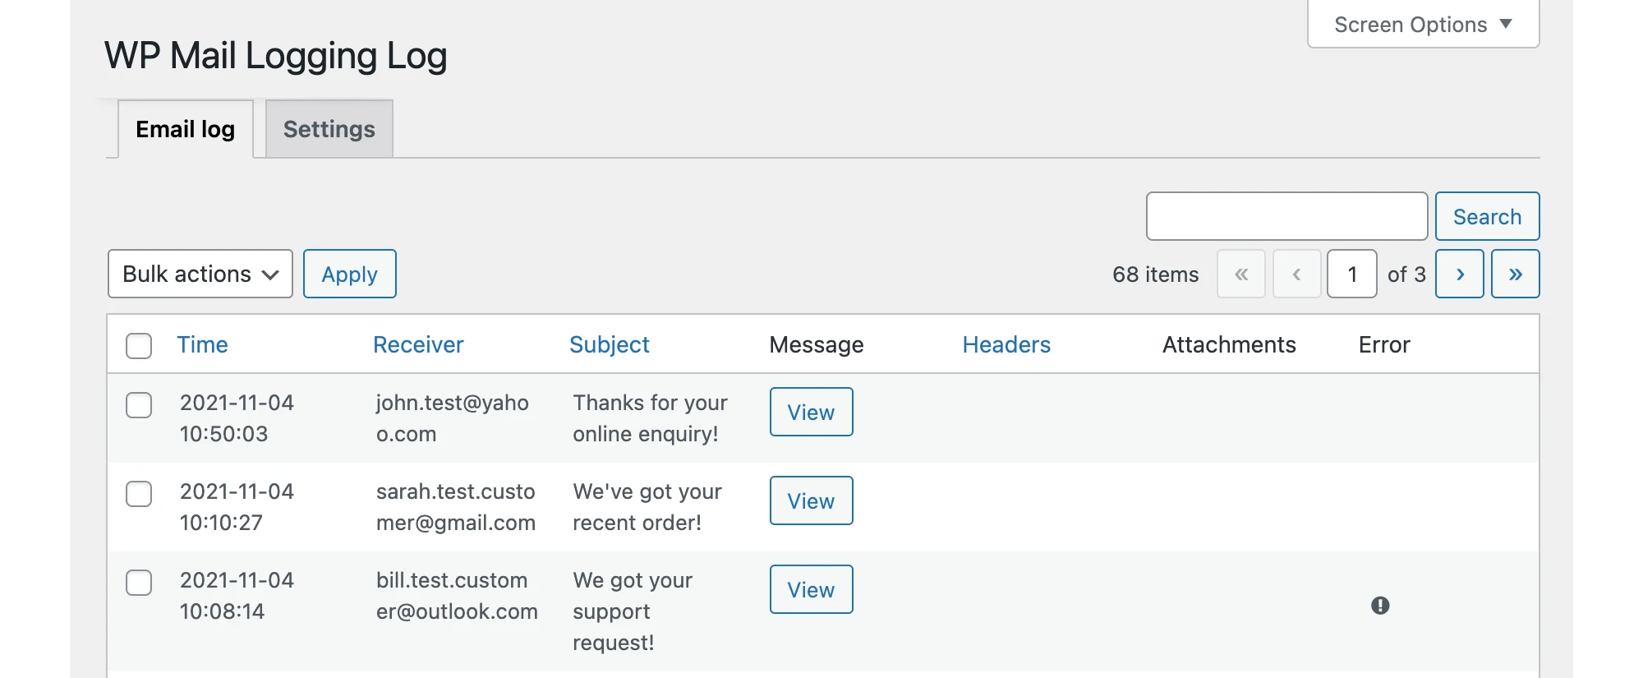Viewport: 1643px width, 678px height.
Task: Sort the log by Time column
Action: coord(202,344)
